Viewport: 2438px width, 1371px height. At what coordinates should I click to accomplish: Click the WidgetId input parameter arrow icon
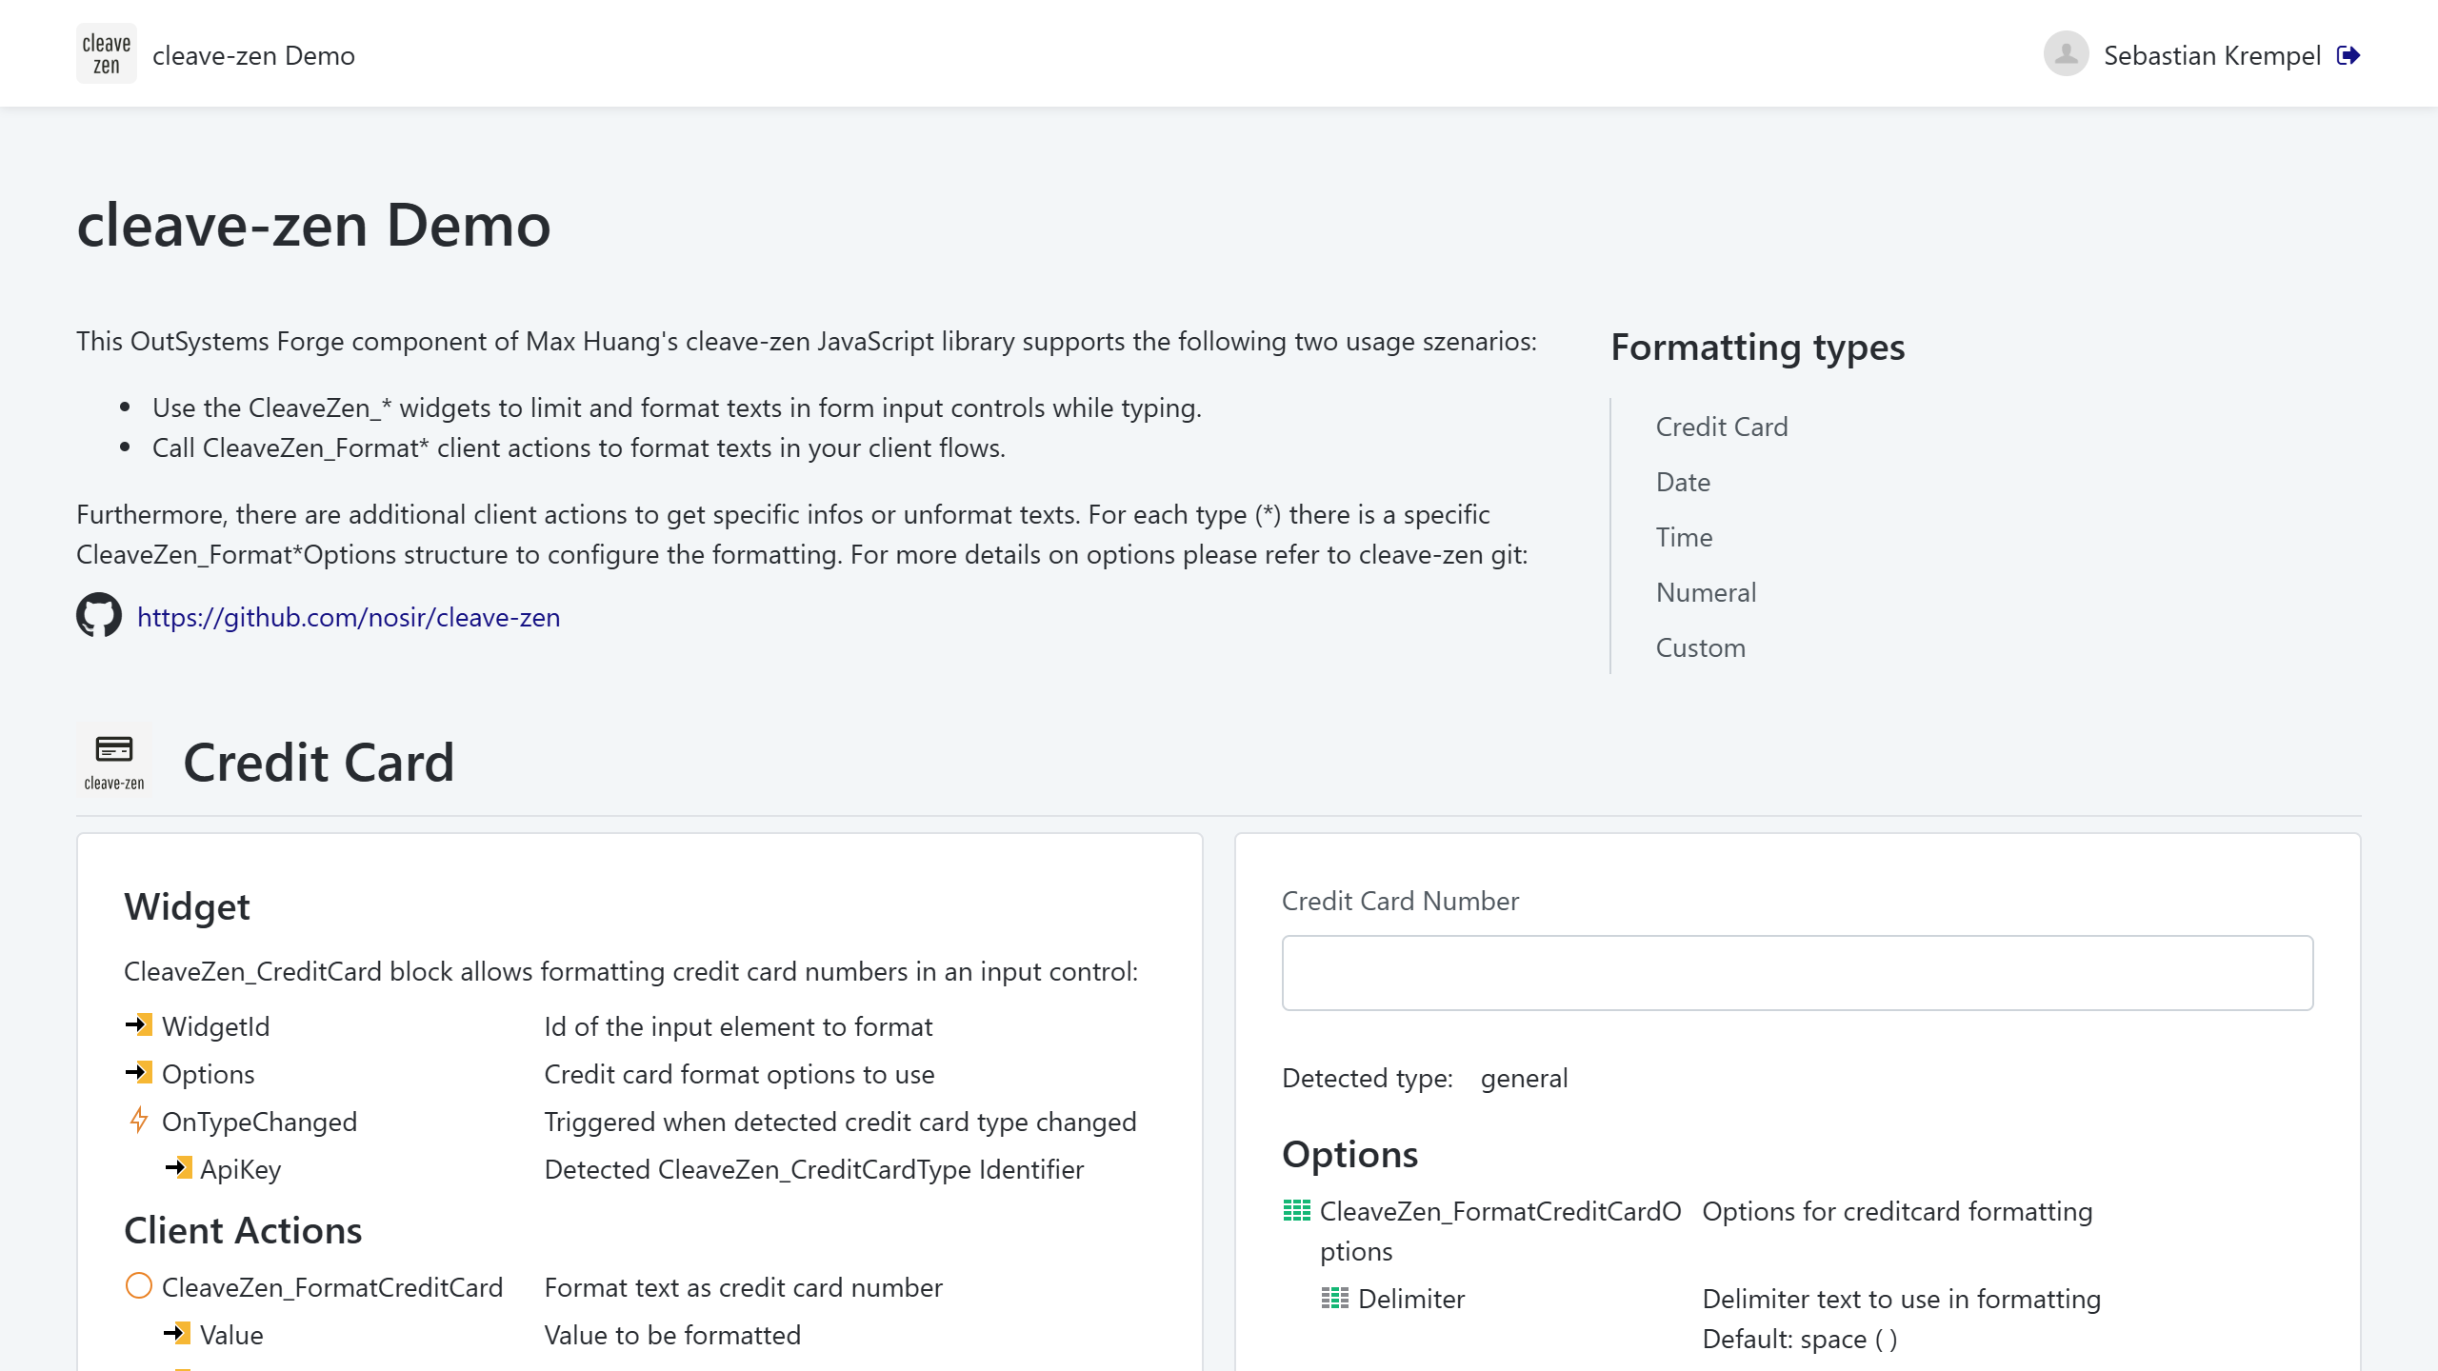(x=139, y=1025)
